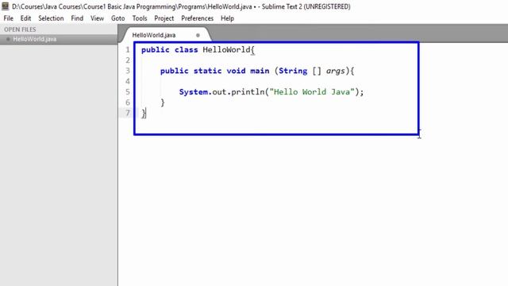The image size is (508, 286).
Task: Click line number 5 in the gutter
Action: coord(128,92)
